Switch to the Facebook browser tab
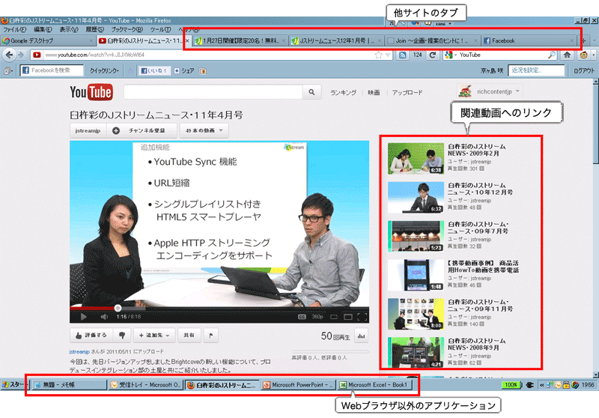 click(x=528, y=40)
